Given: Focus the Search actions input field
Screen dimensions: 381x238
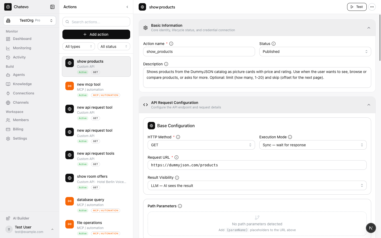Looking at the screenshot, I should coord(96,22).
